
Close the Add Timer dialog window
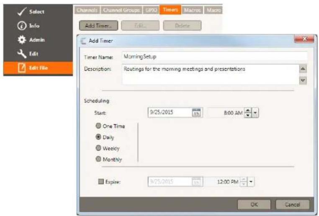[304, 39]
